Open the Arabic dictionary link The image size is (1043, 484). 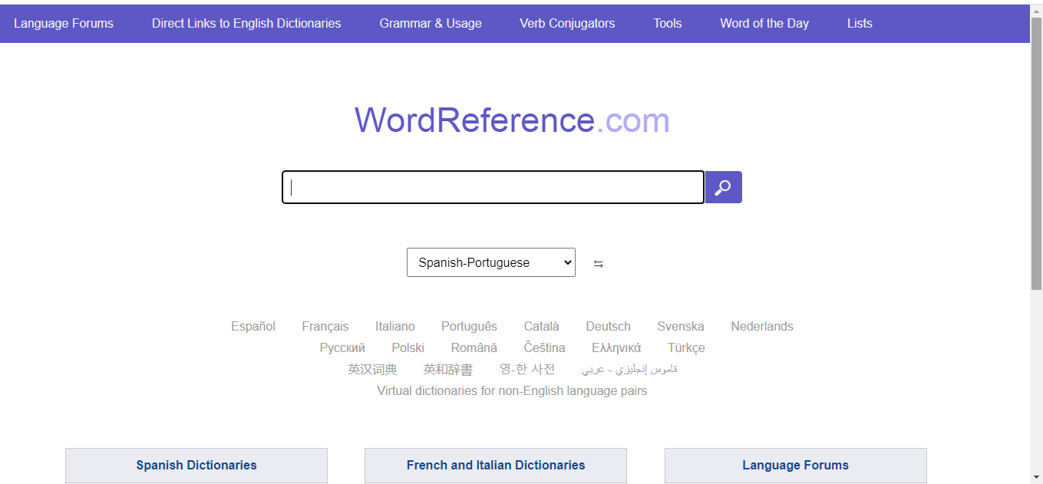click(x=629, y=369)
